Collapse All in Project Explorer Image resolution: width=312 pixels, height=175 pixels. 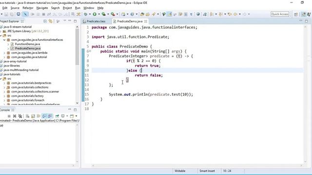click(x=45, y=21)
